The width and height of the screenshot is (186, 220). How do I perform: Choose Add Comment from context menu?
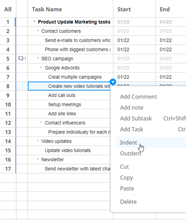[138, 97]
